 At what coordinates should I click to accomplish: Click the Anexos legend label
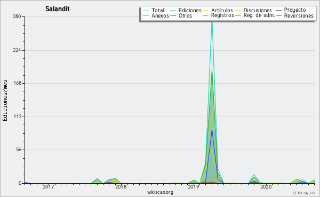[x=160, y=15]
